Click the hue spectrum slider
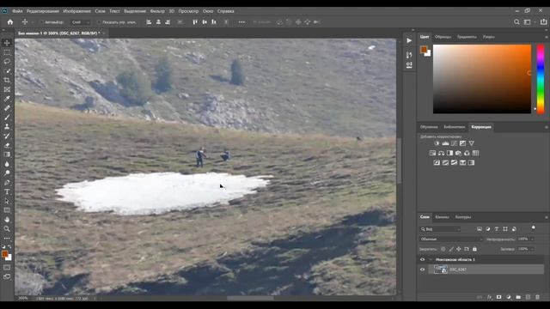The width and height of the screenshot is (550, 309). [x=541, y=79]
